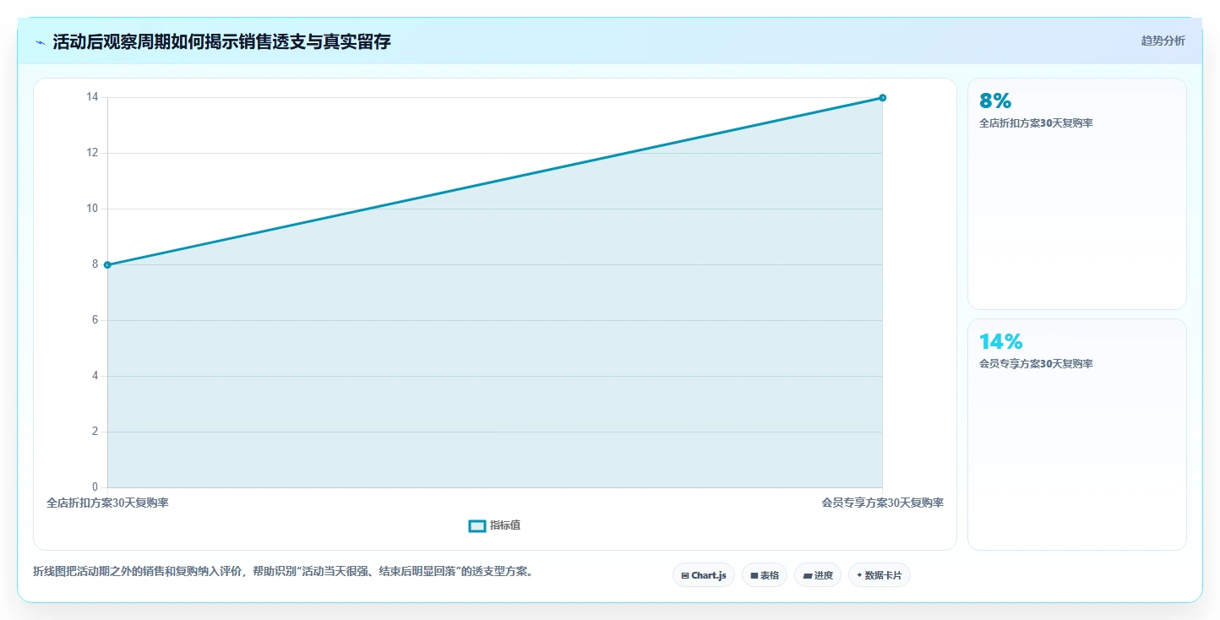
Task: Click the 指标值 legend label
Action: pyautogui.click(x=505, y=525)
